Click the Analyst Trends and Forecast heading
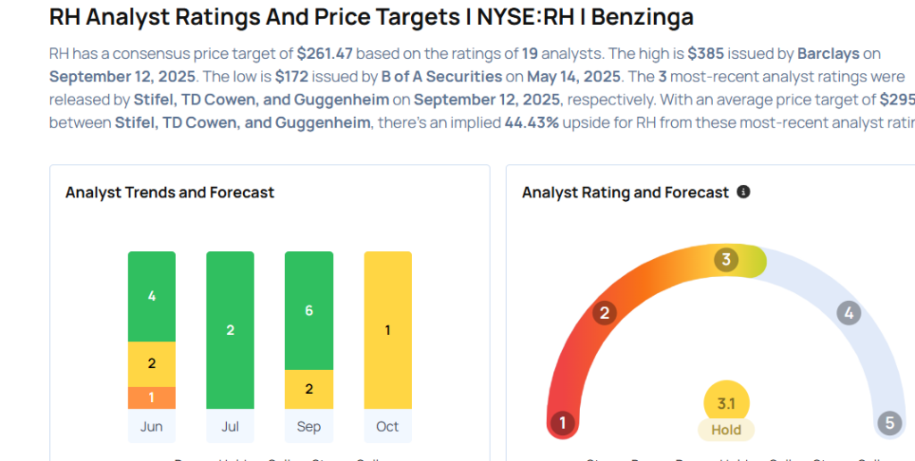915x461 pixels. [x=170, y=192]
